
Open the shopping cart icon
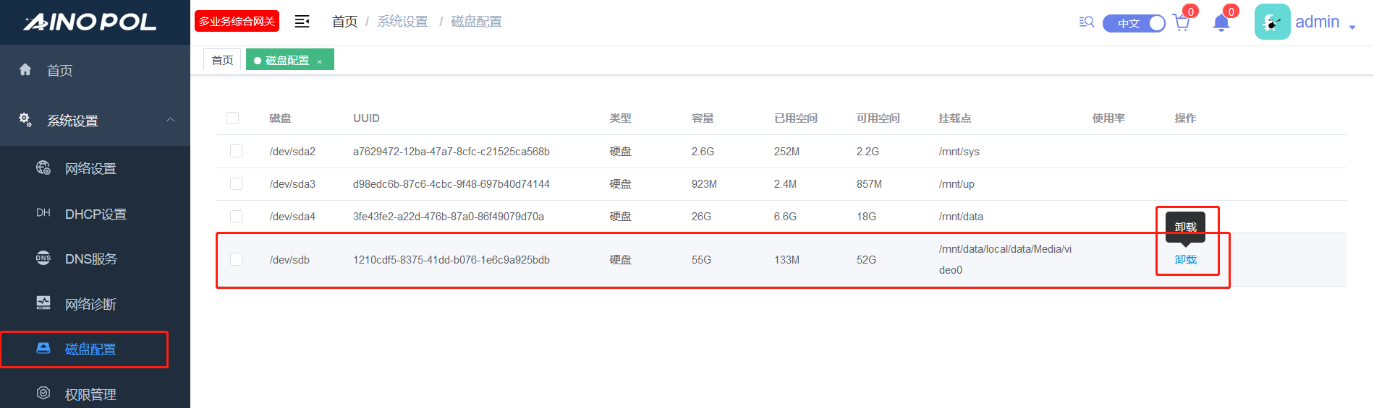point(1182,23)
